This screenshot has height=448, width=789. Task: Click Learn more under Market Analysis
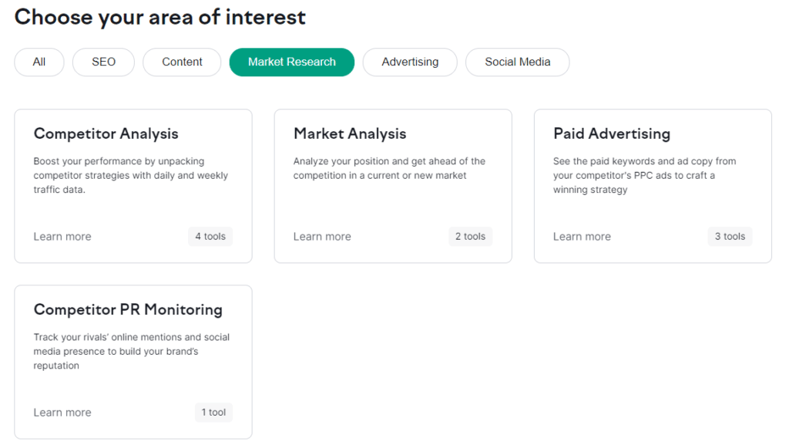[x=322, y=237]
